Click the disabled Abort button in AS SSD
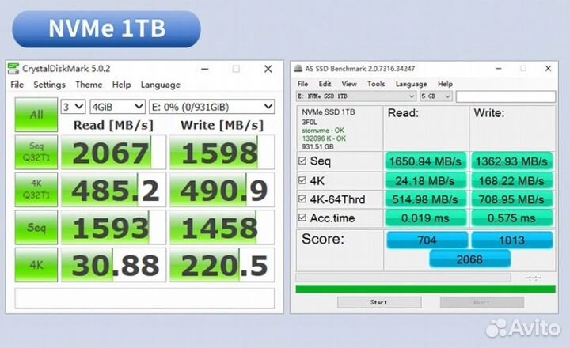 482,302
